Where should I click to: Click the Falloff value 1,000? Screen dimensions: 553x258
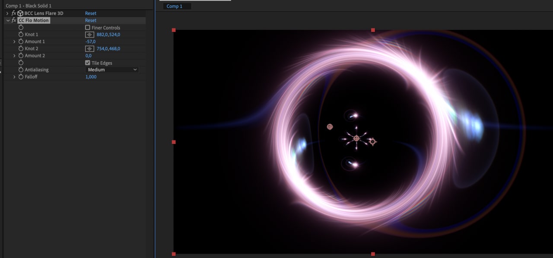[x=91, y=76]
